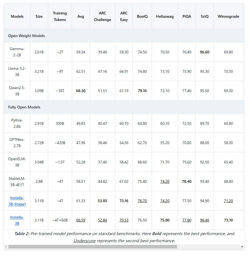Image resolution: width=251 pixels, height=255 pixels.
Task: Select the Models column header
Action: [x=17, y=16]
